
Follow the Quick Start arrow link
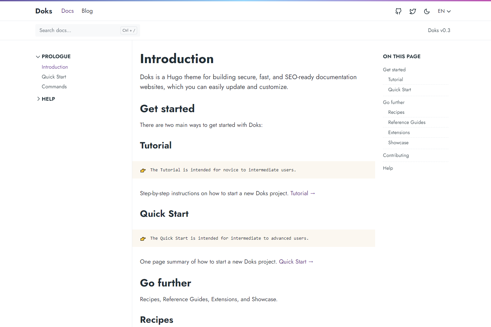click(296, 262)
